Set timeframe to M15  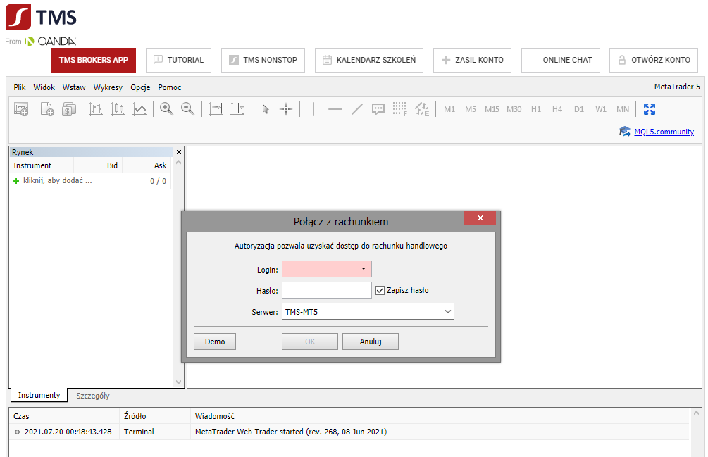point(492,109)
